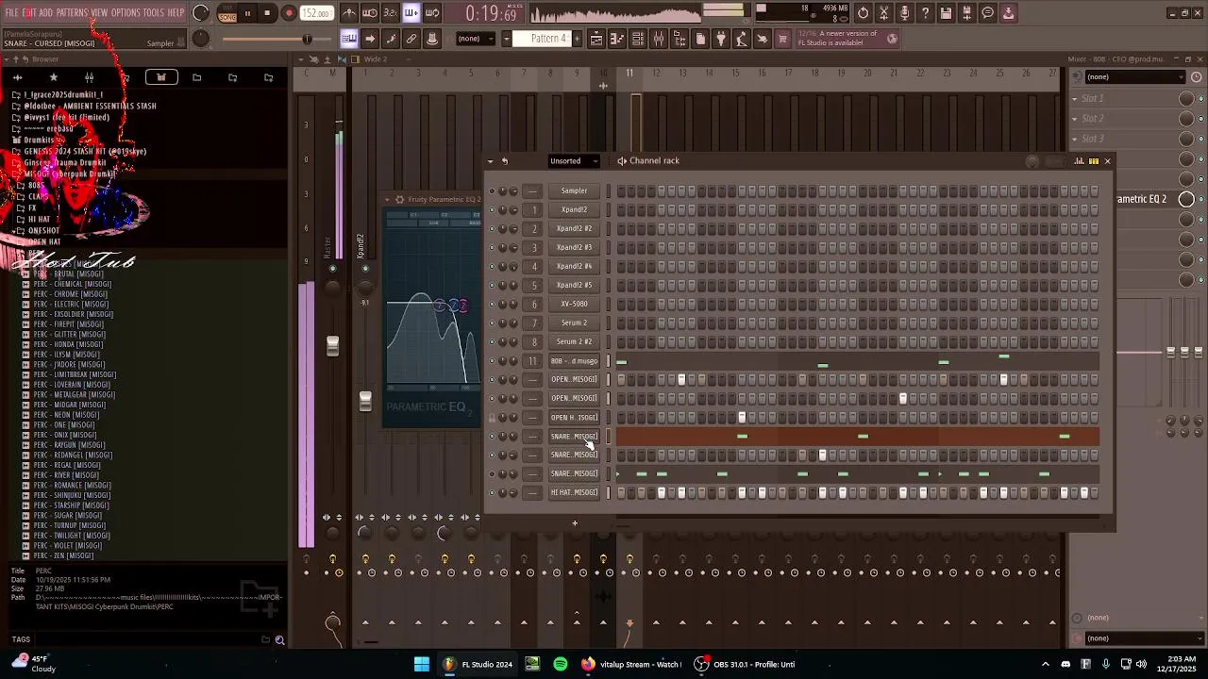Click the Xpand!2 #3 channel button
1208x679 pixels.
(574, 248)
